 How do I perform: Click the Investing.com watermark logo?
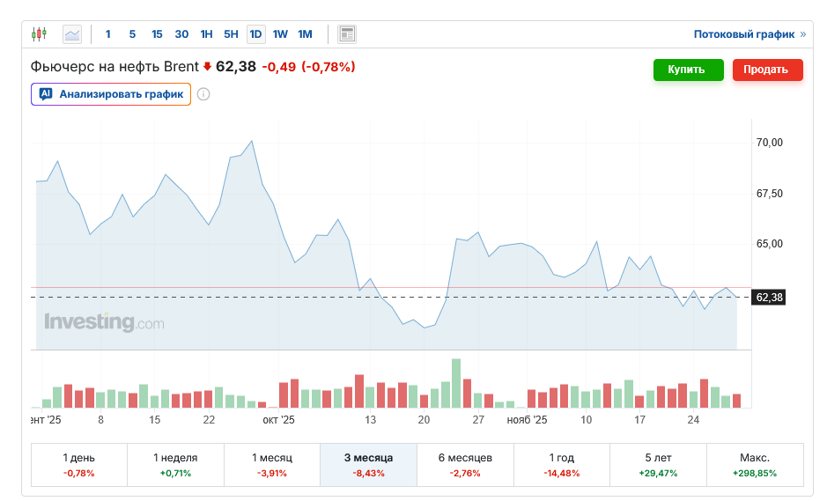[x=104, y=322]
